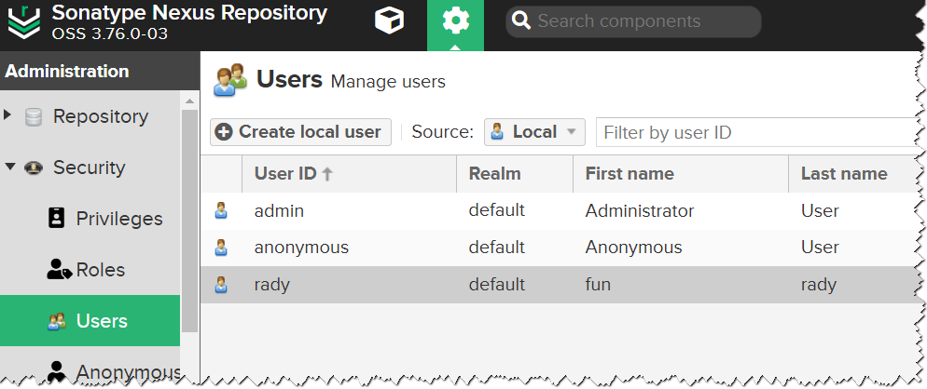This screenshot has width=927, height=389.
Task: Click the user icon in Source dropdown
Action: click(497, 131)
